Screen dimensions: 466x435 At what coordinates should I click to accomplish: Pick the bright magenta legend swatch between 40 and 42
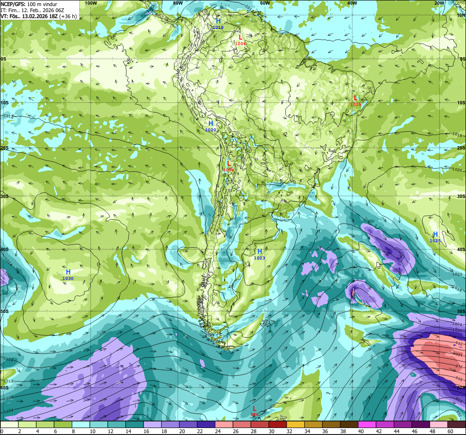click(x=367, y=425)
